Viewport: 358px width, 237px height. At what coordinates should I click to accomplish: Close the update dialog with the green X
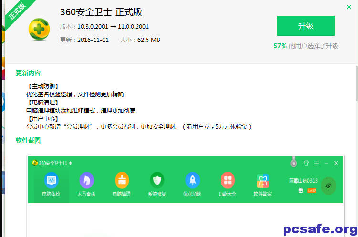[349, 7]
